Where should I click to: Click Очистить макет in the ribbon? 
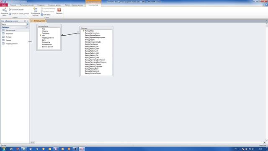pos(16,10)
